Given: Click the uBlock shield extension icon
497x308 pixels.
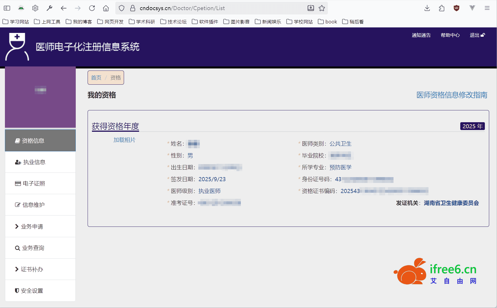Looking at the screenshot, I should (x=457, y=8).
